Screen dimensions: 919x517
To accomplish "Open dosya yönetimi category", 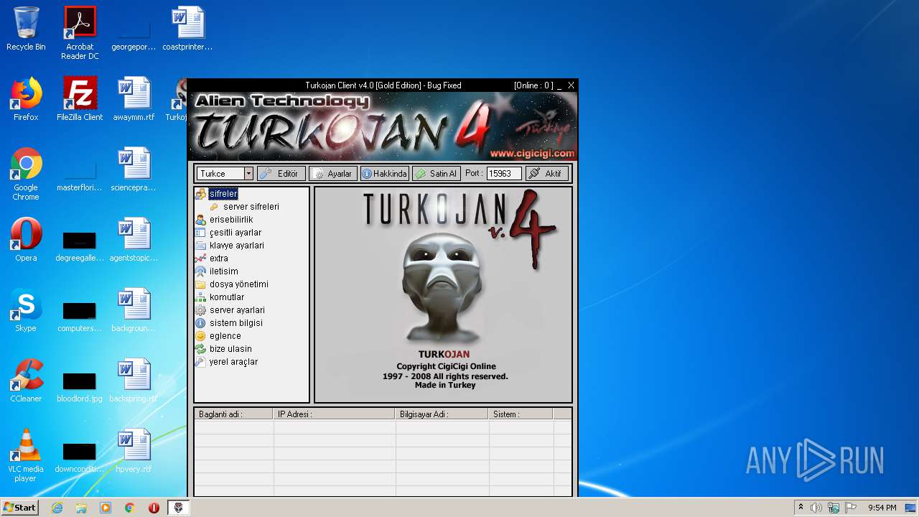I will tap(239, 284).
